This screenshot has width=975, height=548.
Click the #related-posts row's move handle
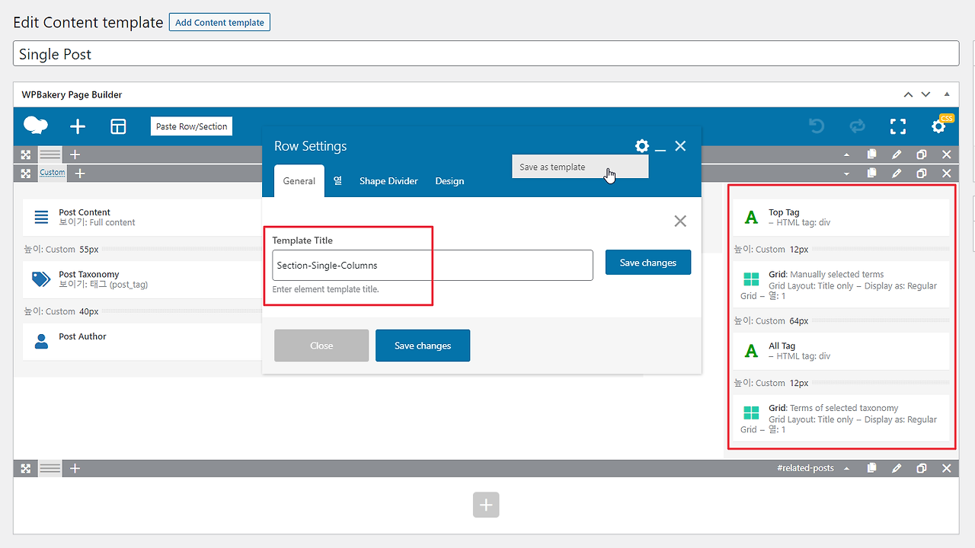[x=25, y=468]
